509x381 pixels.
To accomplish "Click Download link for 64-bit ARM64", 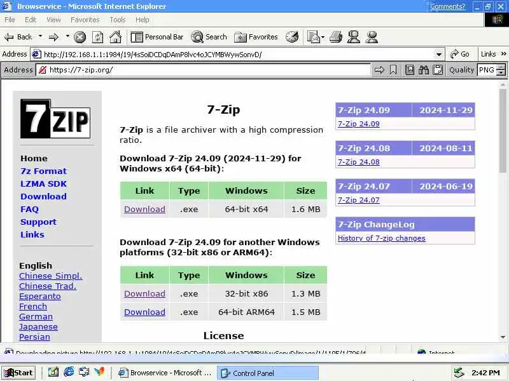I will click(144, 312).
